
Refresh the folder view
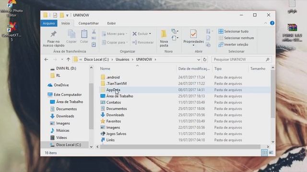coord(205,59)
